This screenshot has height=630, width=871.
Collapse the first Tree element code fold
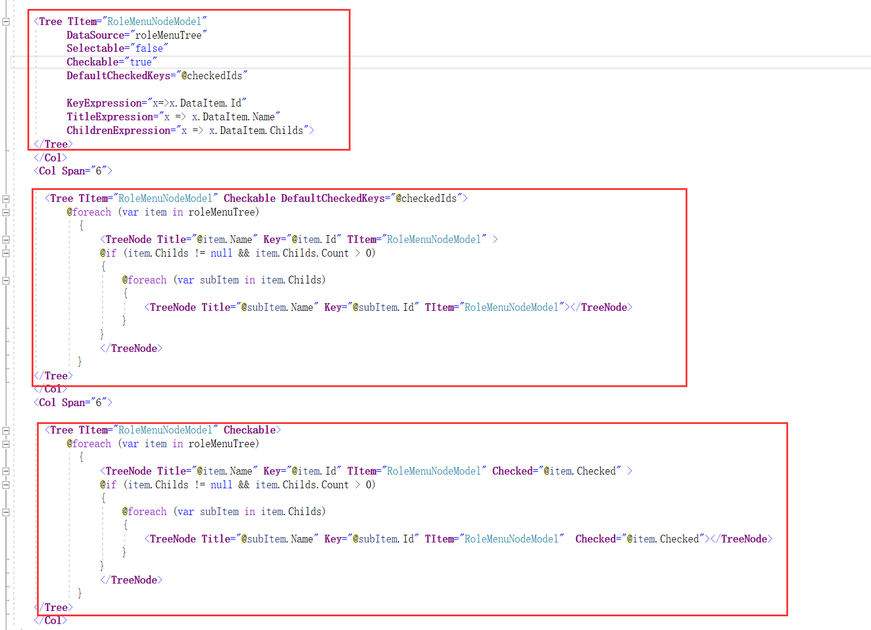(5, 20)
